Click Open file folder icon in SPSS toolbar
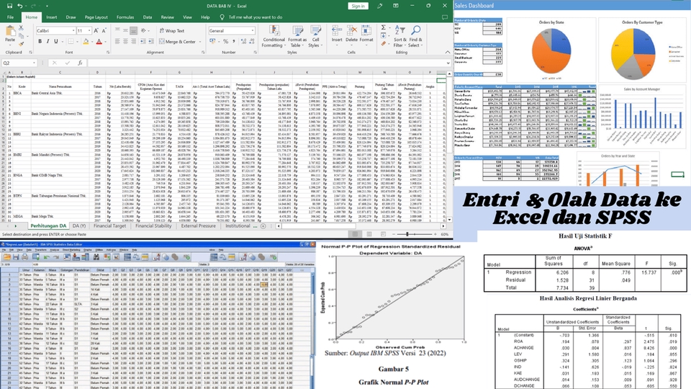The height and width of the screenshot is (389, 691). pos(6,257)
